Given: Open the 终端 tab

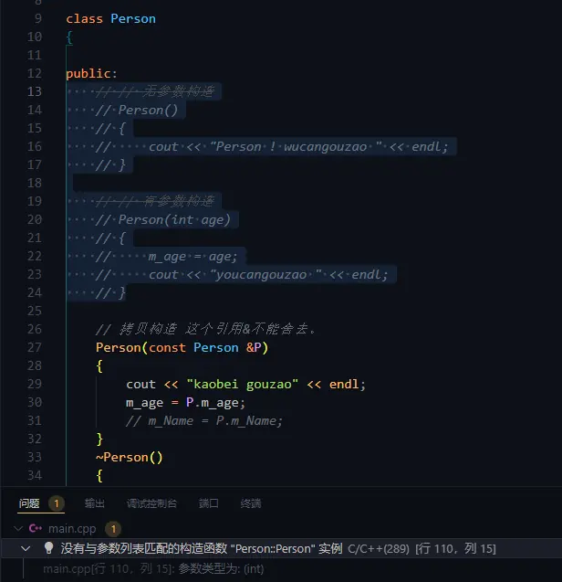Looking at the screenshot, I should coord(251,503).
